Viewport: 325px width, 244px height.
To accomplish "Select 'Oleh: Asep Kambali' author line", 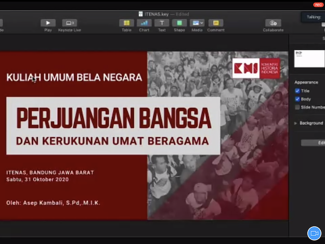I will point(53,203).
